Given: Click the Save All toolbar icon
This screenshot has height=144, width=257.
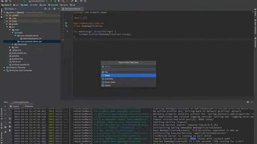Looking at the screenshot, I should click(x=6, y=1).
